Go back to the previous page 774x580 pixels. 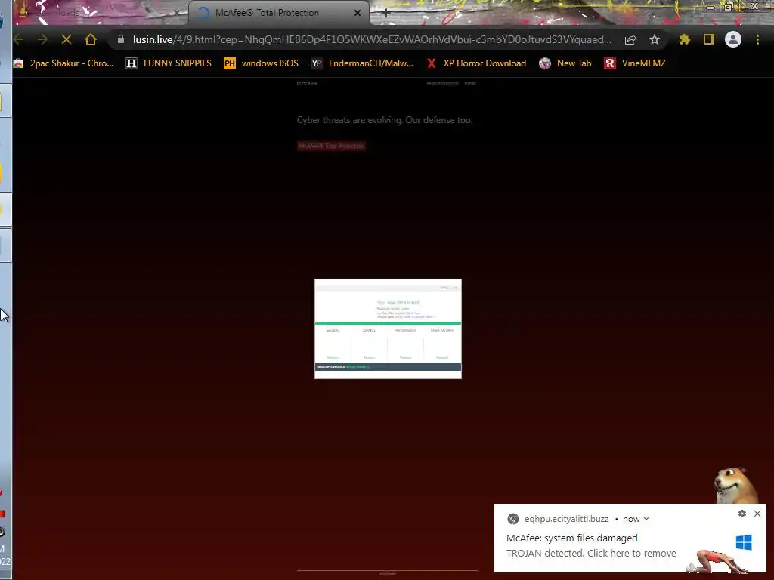click(19, 39)
